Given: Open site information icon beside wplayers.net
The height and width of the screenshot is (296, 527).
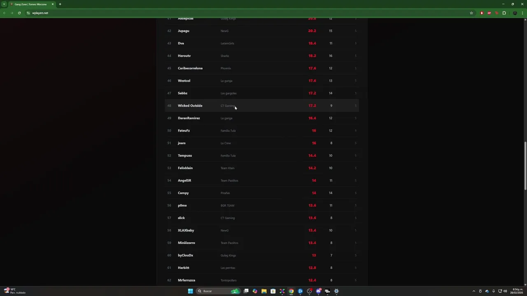Looking at the screenshot, I should 28,13.
